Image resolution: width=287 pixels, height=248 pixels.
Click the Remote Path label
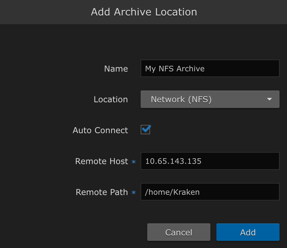click(102, 192)
